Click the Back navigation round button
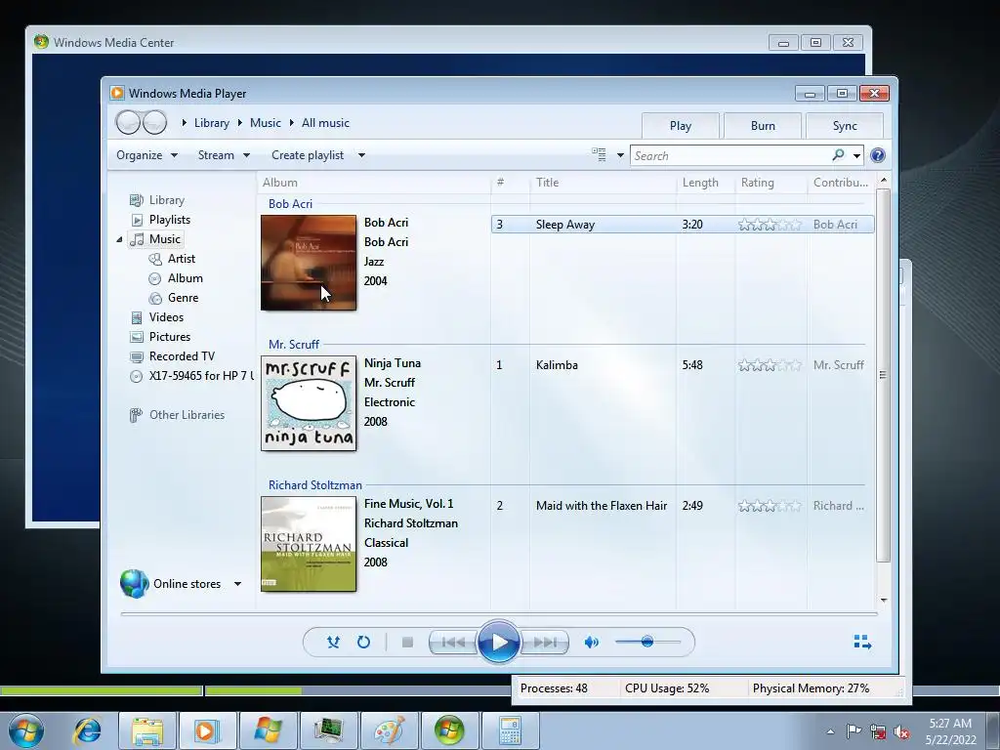Screen dimensions: 1000x750 coord(128,122)
